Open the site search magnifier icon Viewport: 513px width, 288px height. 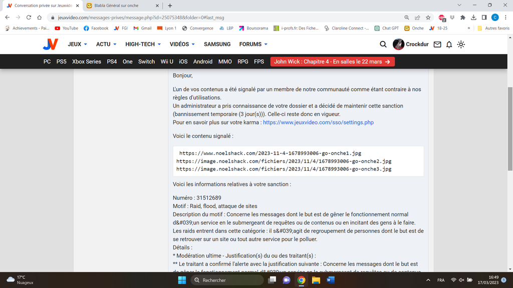383,44
